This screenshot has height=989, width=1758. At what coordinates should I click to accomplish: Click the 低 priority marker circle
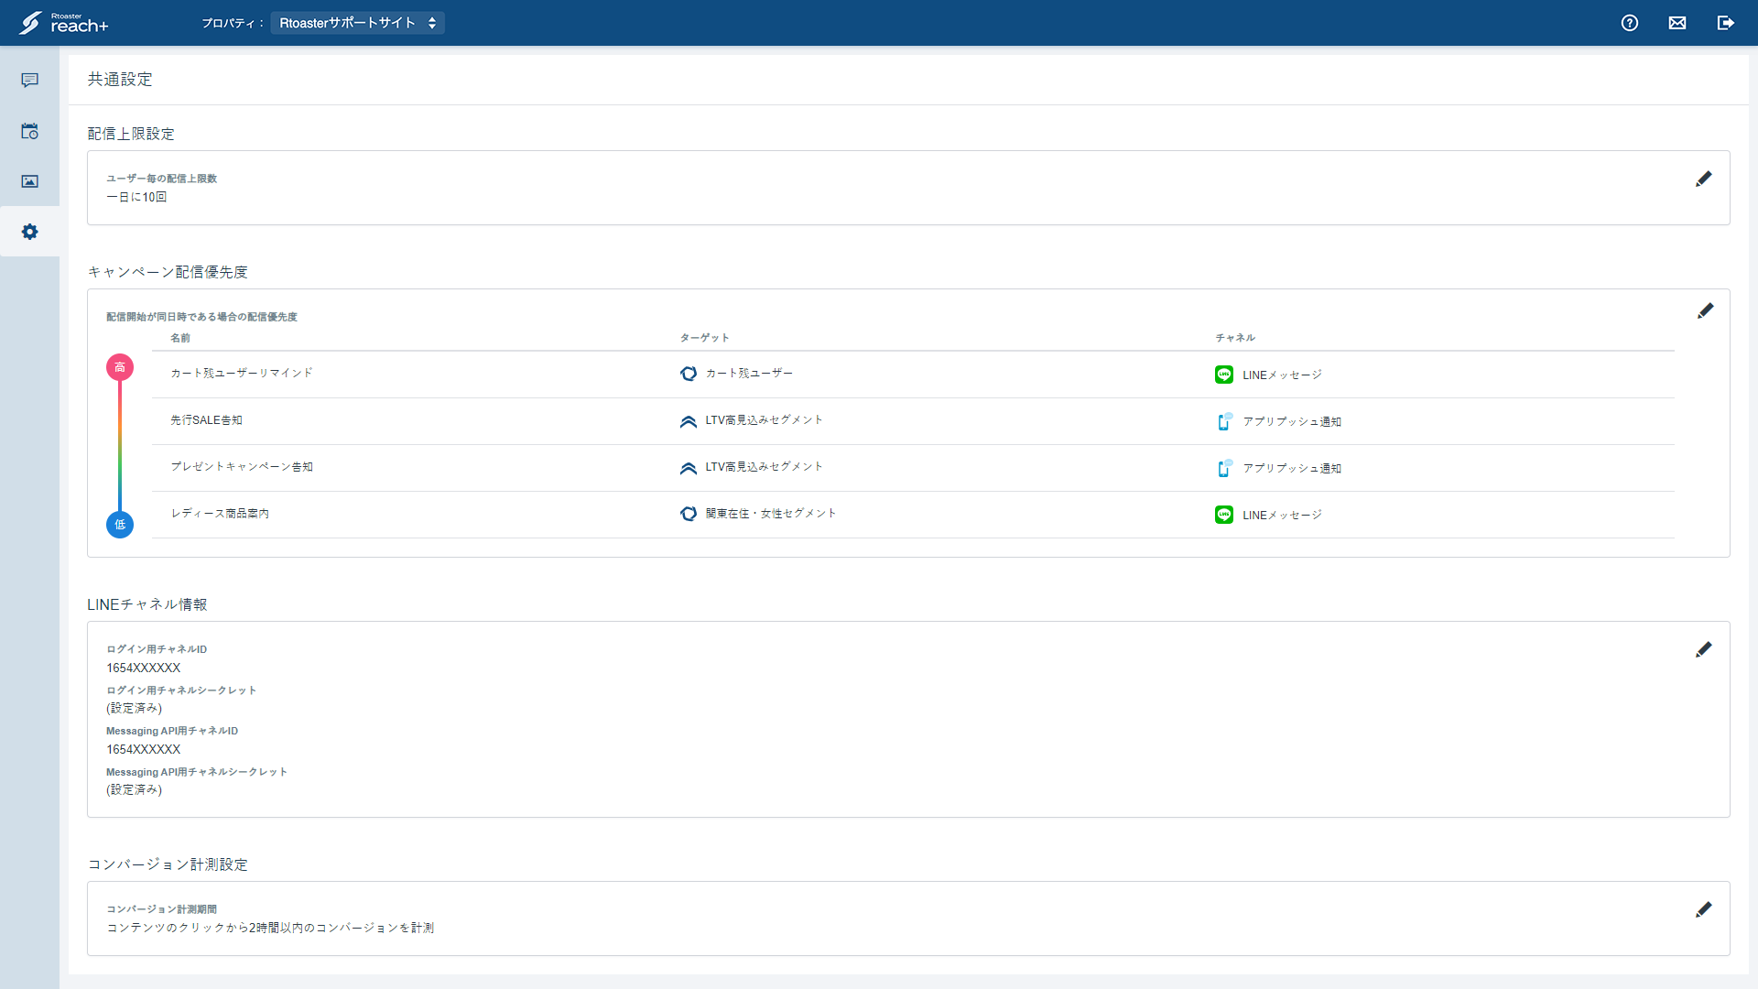120,525
